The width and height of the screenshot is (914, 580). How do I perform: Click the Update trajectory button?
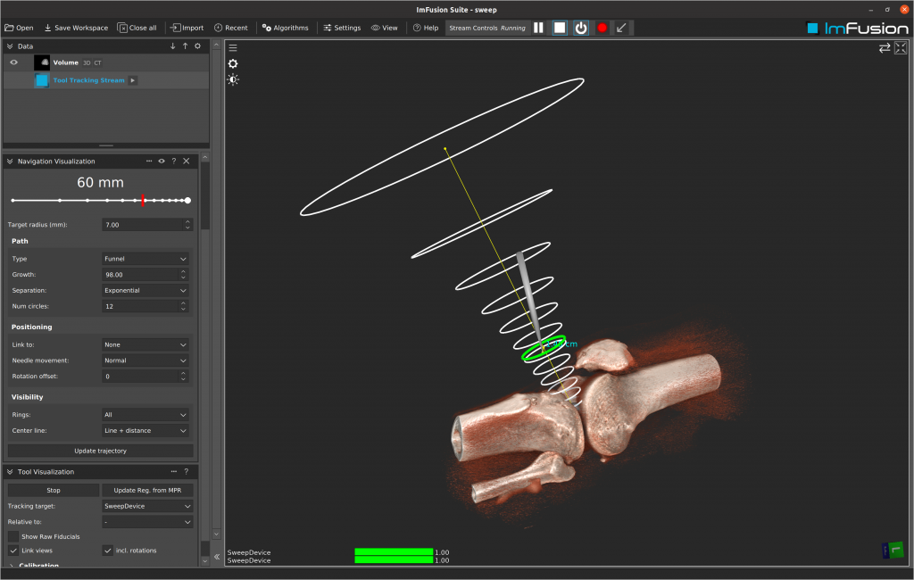[x=100, y=451]
